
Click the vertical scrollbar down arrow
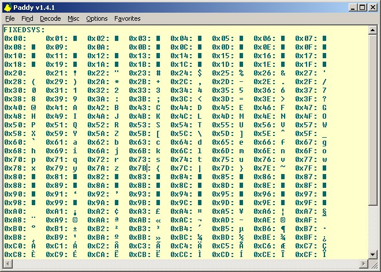[x=372, y=254]
